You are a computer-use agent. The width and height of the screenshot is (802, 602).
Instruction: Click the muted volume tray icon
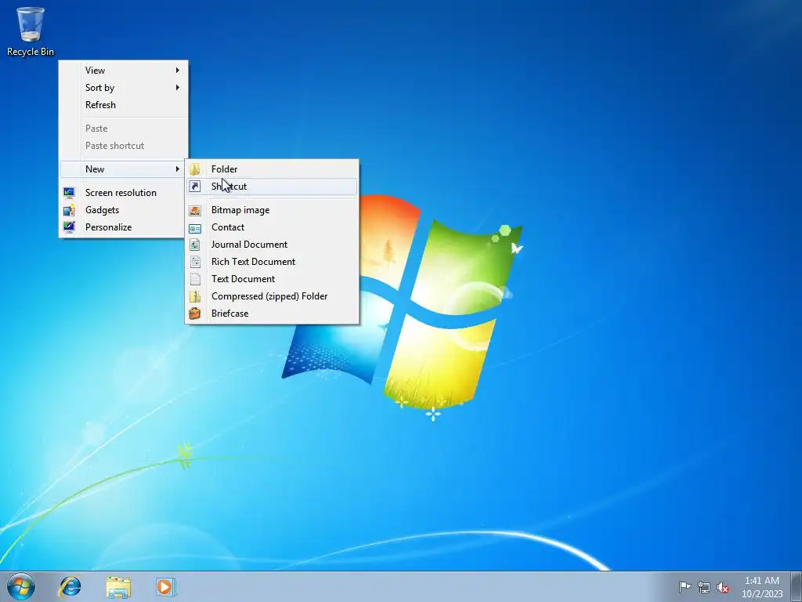[x=723, y=587]
